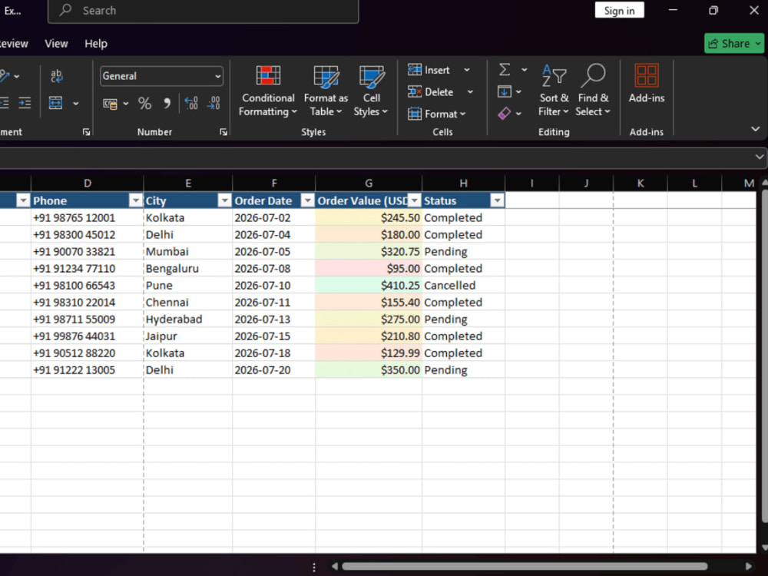The width and height of the screenshot is (768, 576).
Task: Expand the Delete dropdown arrow
Action: (x=470, y=91)
